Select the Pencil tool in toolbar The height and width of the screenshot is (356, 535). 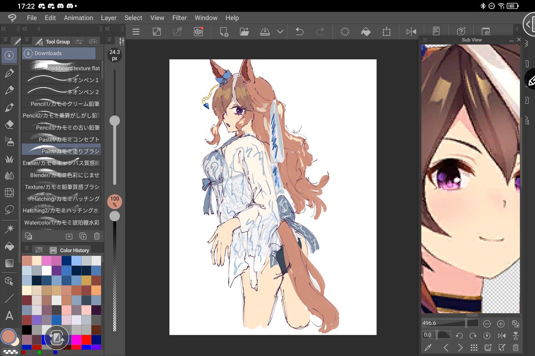pos(9,90)
